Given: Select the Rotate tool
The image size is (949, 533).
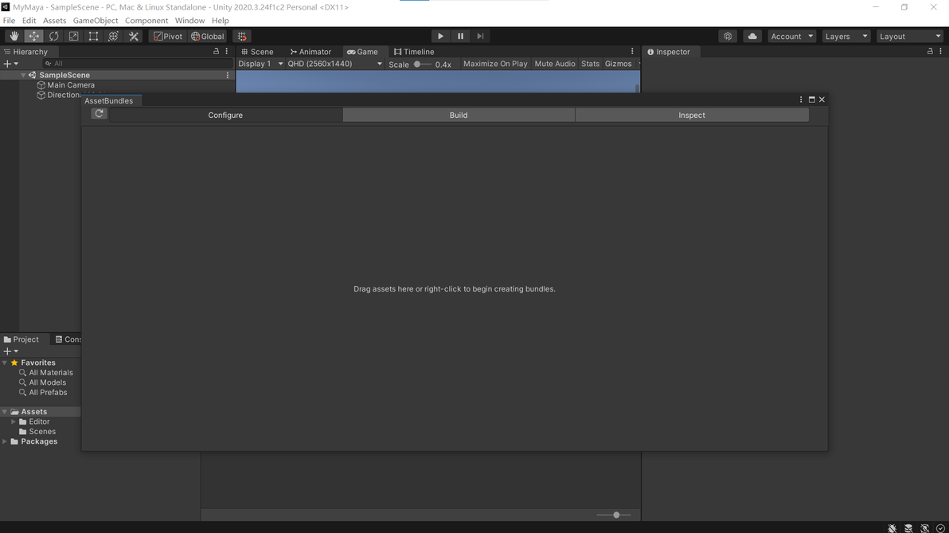Looking at the screenshot, I should 54,37.
